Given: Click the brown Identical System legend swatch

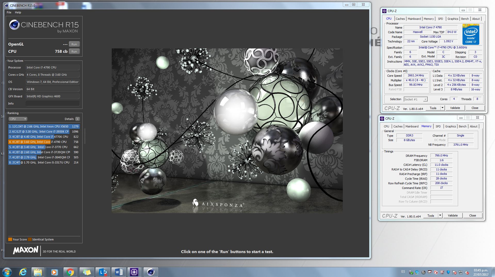Looking at the screenshot, I should (30, 239).
